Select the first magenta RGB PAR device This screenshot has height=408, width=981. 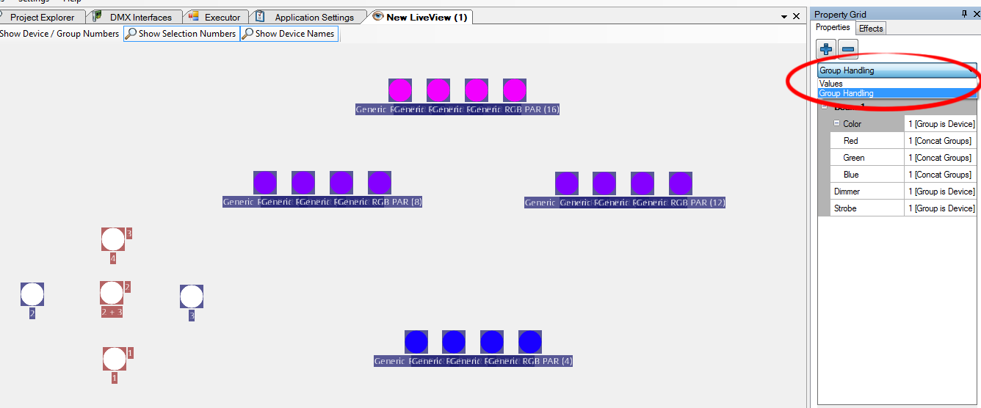pyautogui.click(x=400, y=90)
